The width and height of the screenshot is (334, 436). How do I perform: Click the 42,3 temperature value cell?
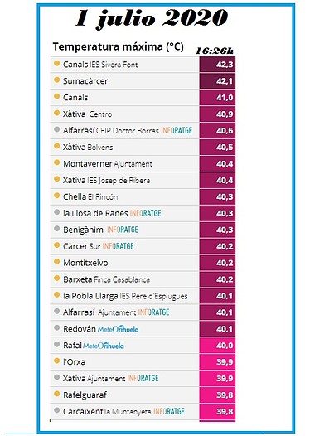(x=217, y=65)
